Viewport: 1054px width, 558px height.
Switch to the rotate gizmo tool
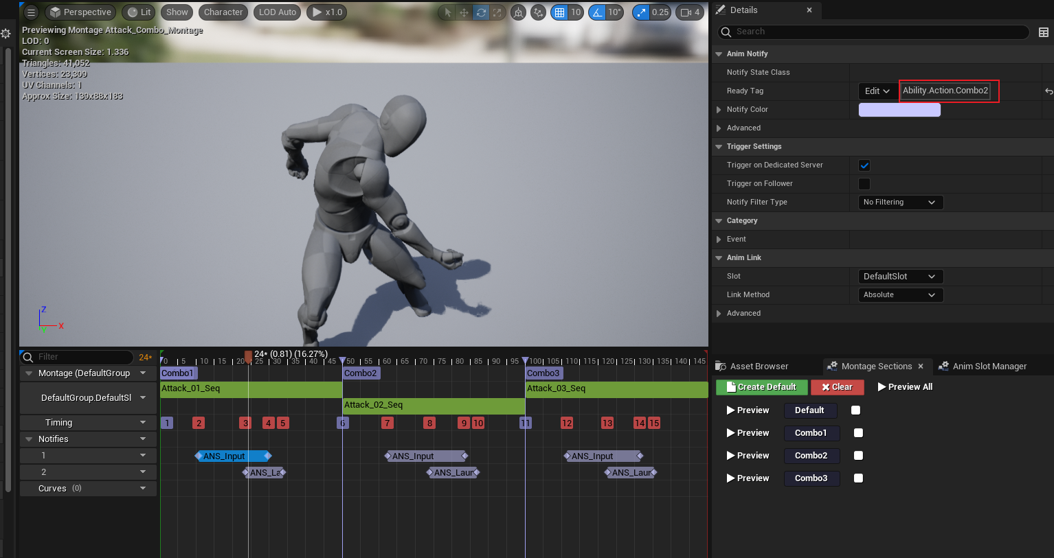tap(481, 12)
